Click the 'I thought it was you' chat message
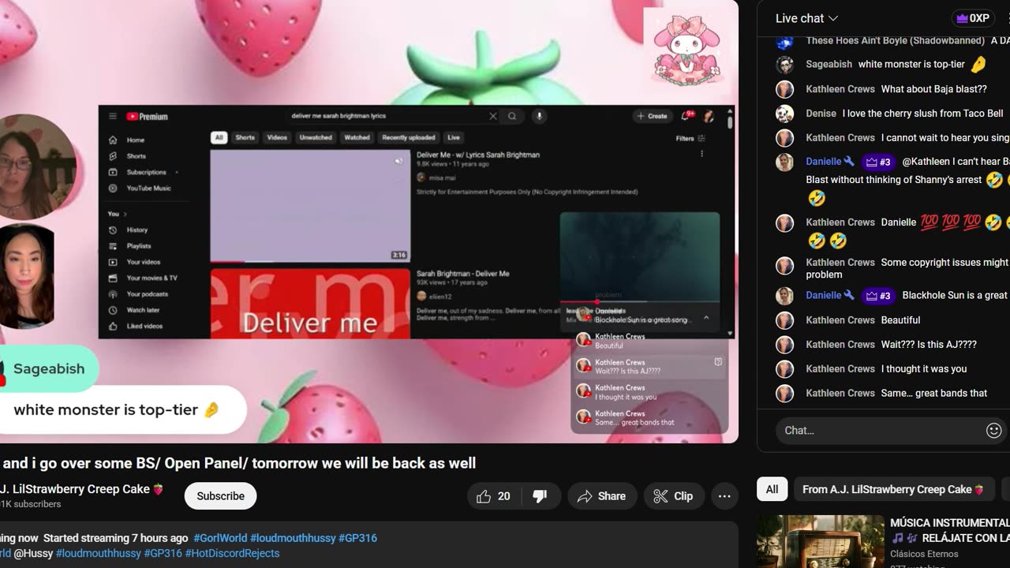Screen dimensions: 1010x568 pyautogui.click(x=924, y=369)
